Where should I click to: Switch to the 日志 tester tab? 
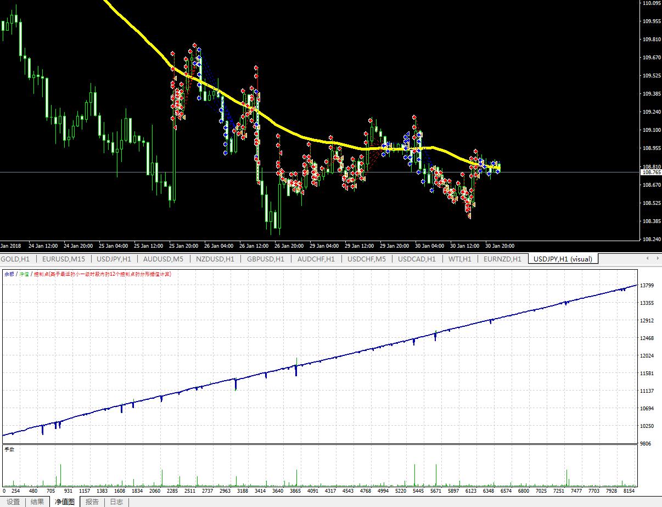pos(116,502)
